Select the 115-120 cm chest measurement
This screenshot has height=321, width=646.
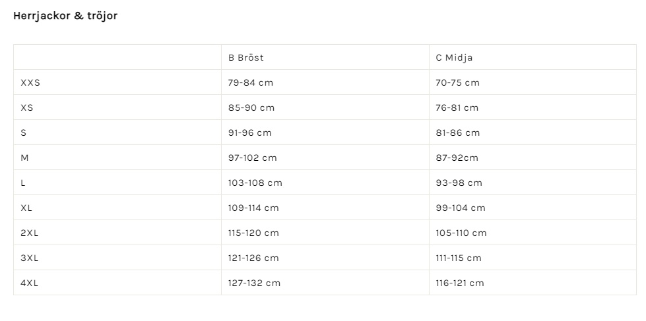coord(254,233)
